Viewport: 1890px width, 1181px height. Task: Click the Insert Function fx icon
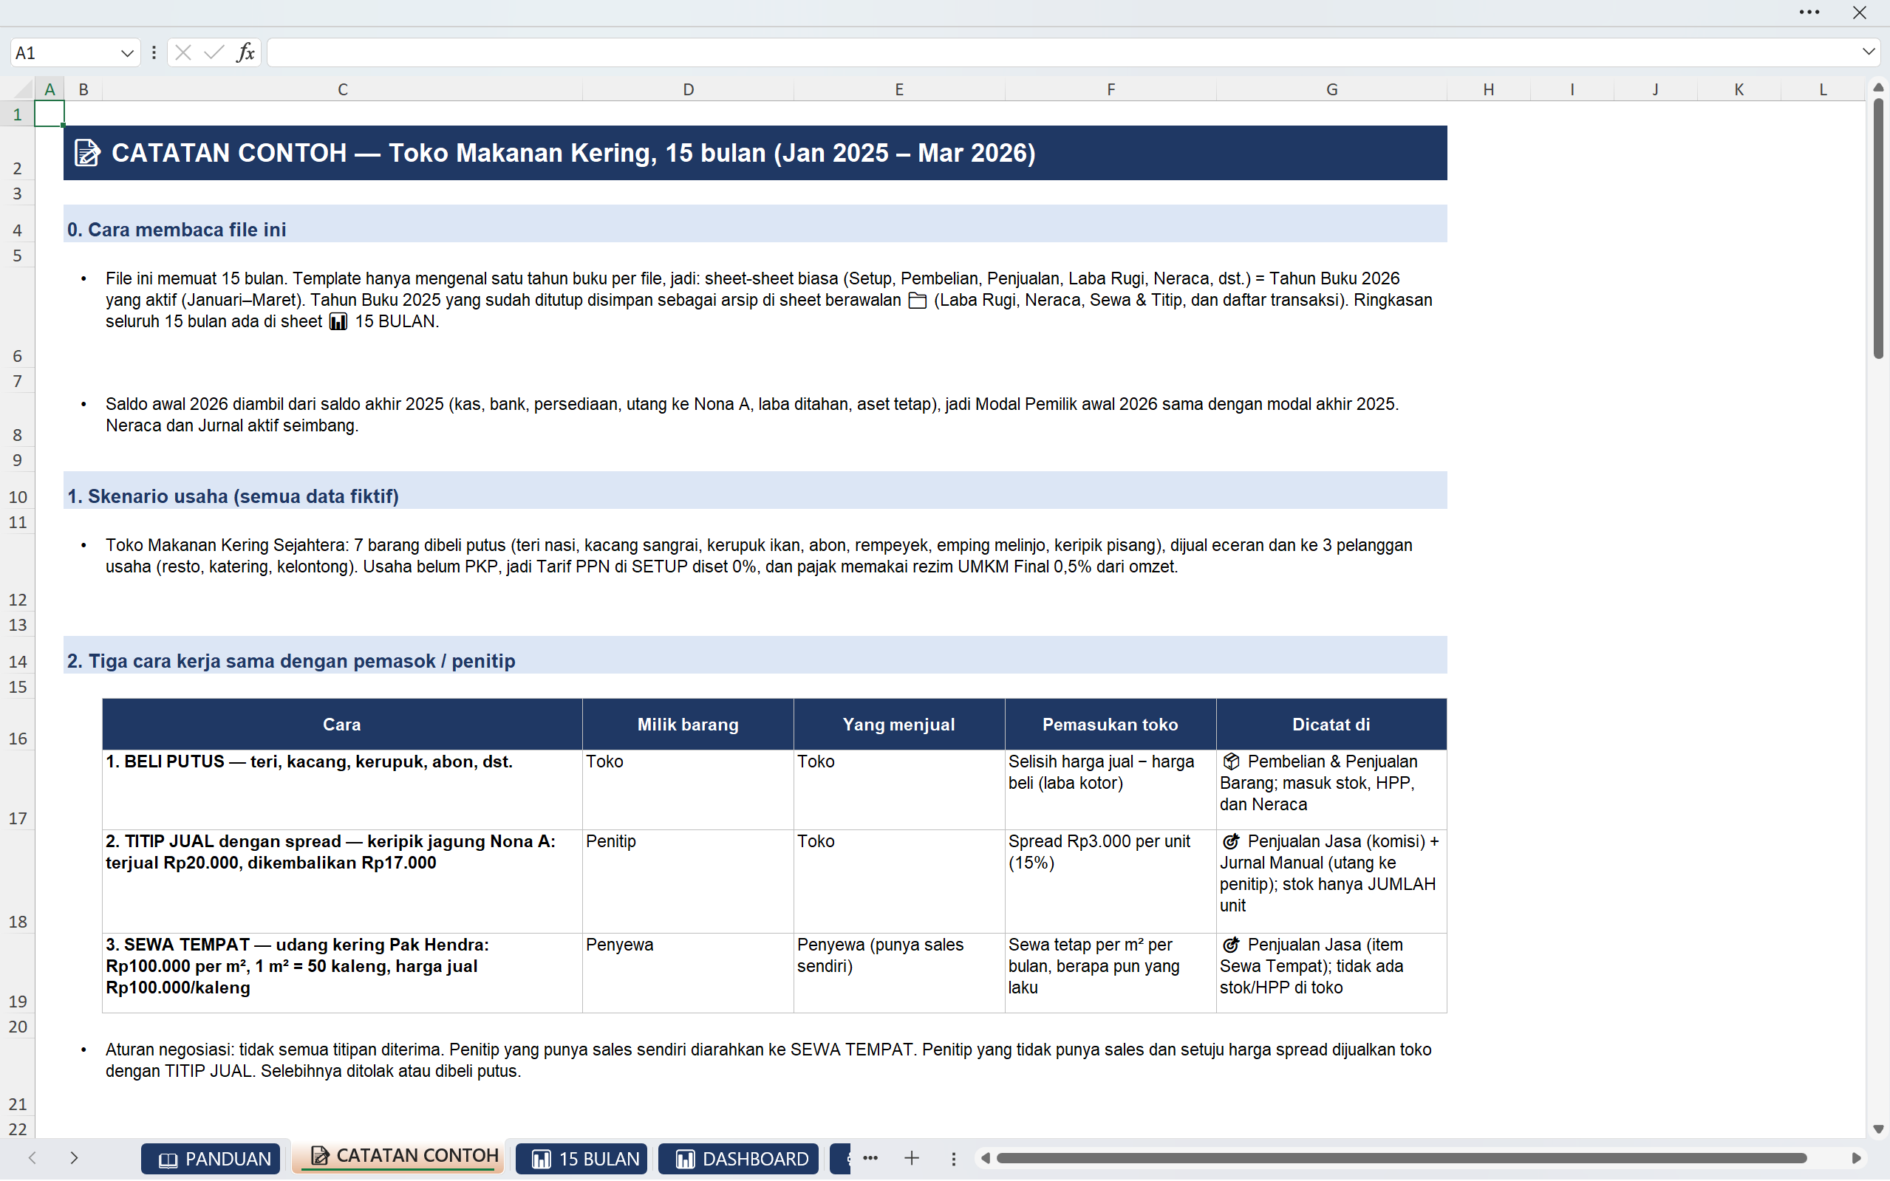point(245,52)
